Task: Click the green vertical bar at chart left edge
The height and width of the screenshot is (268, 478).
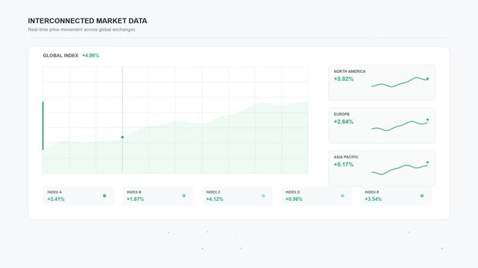Action: 43,126
